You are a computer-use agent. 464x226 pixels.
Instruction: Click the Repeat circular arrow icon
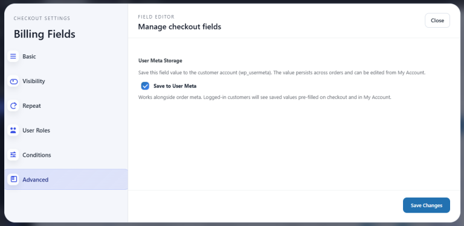point(13,105)
